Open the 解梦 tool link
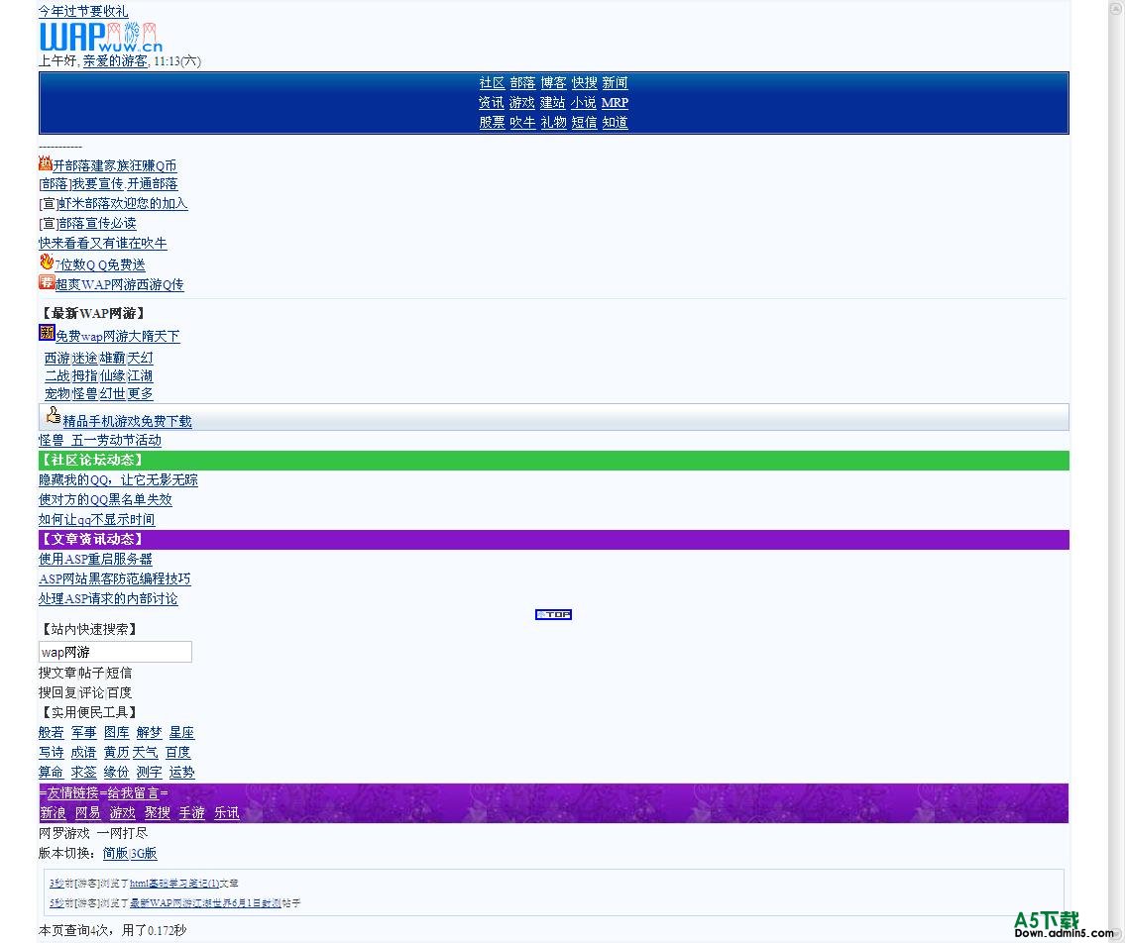1125x943 pixels. point(150,733)
